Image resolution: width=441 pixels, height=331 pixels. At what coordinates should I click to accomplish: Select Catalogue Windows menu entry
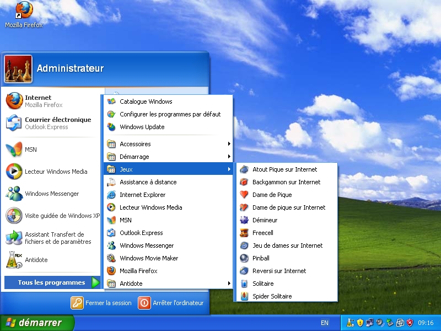point(146,102)
